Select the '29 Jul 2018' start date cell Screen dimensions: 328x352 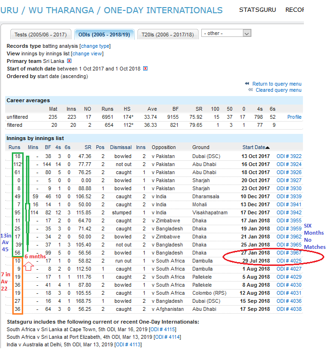[256, 261]
